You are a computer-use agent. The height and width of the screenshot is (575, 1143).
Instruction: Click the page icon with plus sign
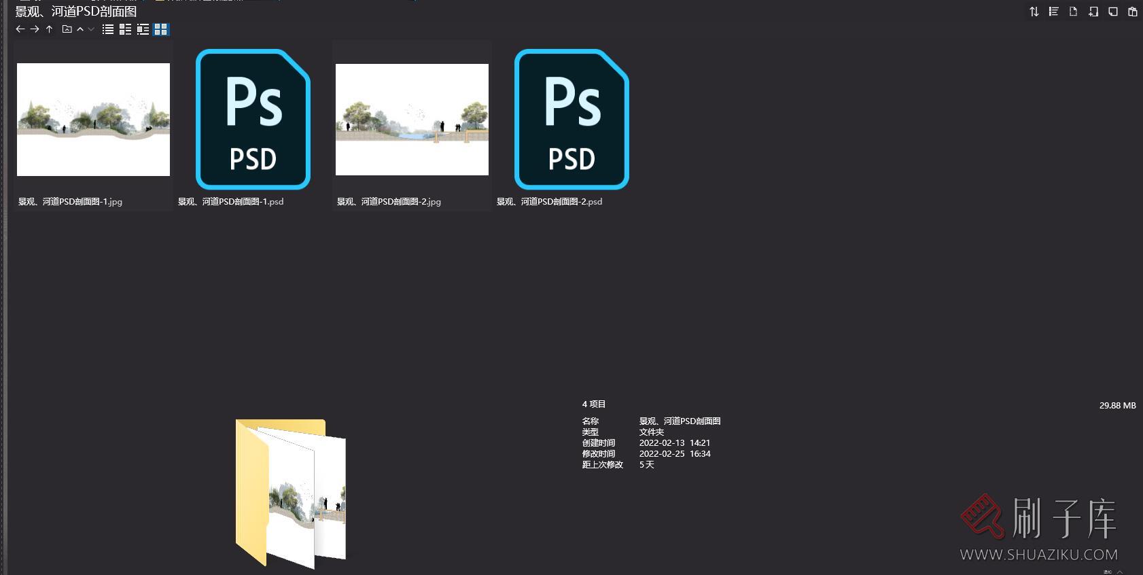[x=1093, y=12]
